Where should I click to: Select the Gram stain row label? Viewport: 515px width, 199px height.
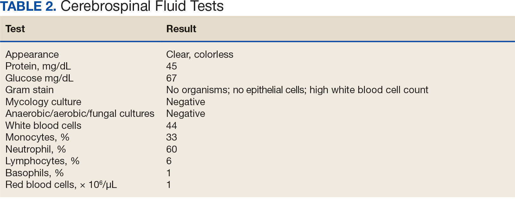click(29, 90)
